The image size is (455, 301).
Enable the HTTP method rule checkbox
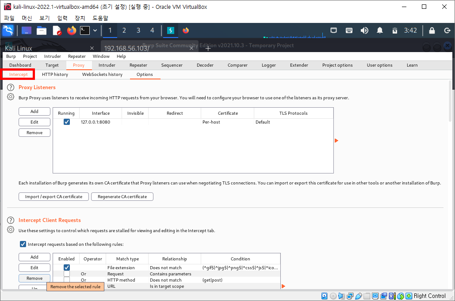tap(67, 280)
